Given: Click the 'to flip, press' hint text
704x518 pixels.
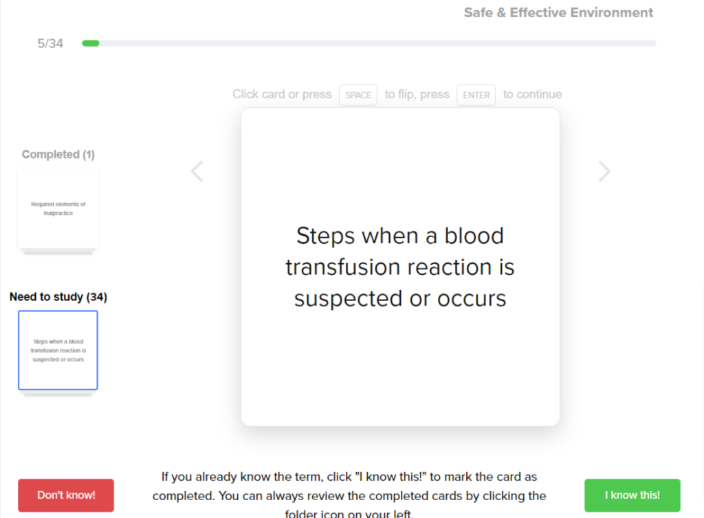Looking at the screenshot, I should coord(417,94).
